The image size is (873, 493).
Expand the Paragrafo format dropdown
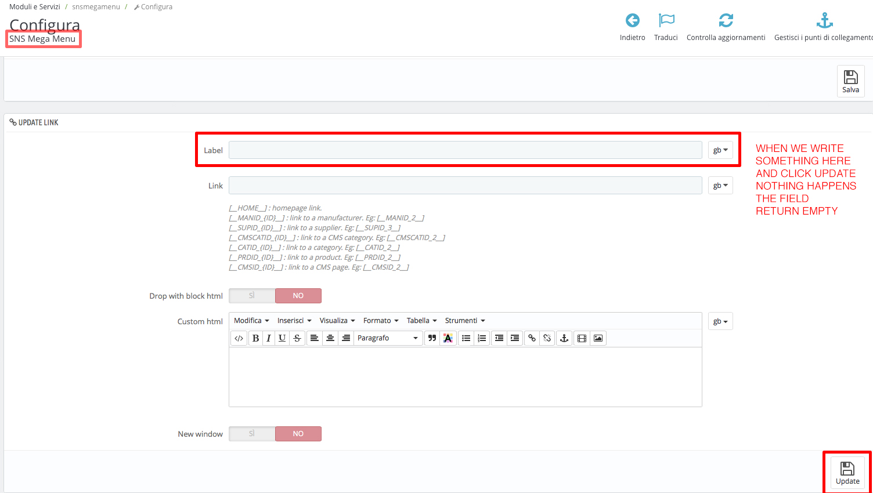pyautogui.click(x=387, y=338)
